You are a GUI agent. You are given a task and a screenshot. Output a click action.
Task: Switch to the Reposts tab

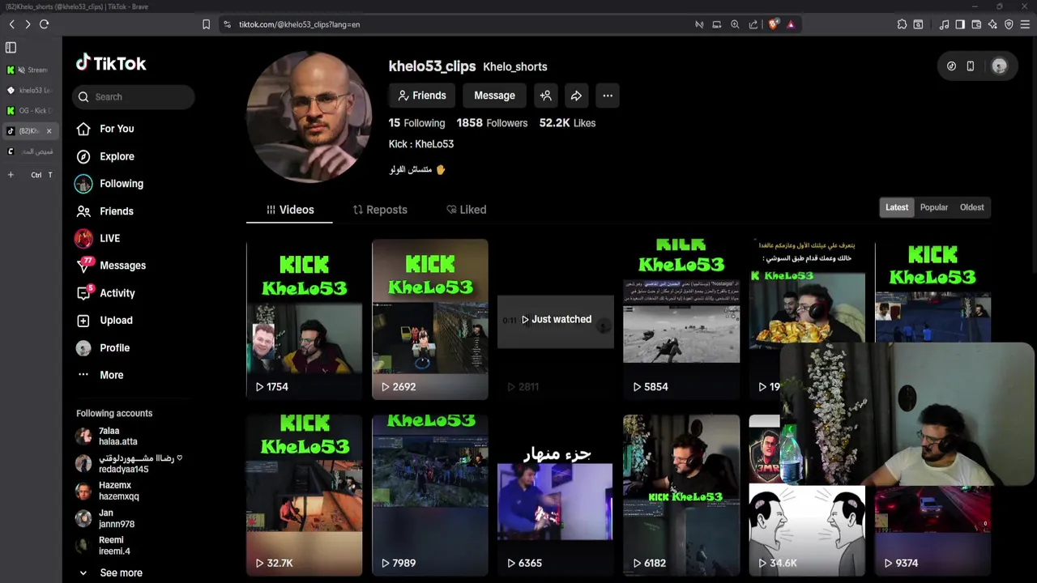click(379, 210)
